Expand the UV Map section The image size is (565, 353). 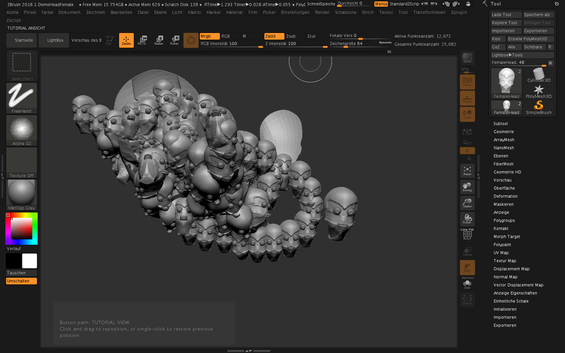(501, 253)
